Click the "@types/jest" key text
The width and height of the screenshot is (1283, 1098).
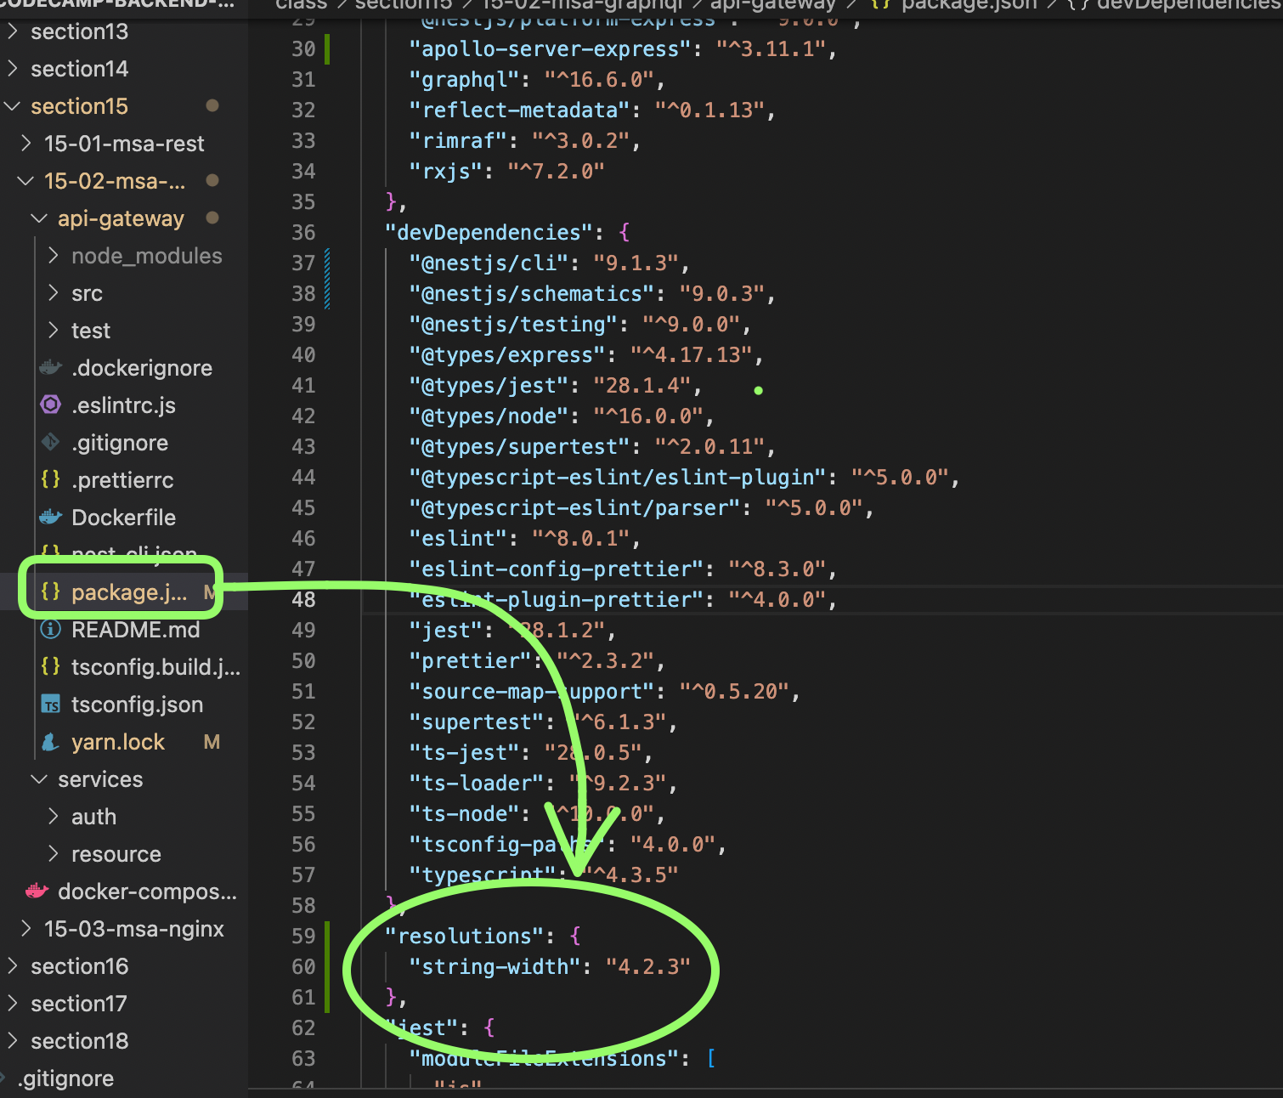pos(489,385)
